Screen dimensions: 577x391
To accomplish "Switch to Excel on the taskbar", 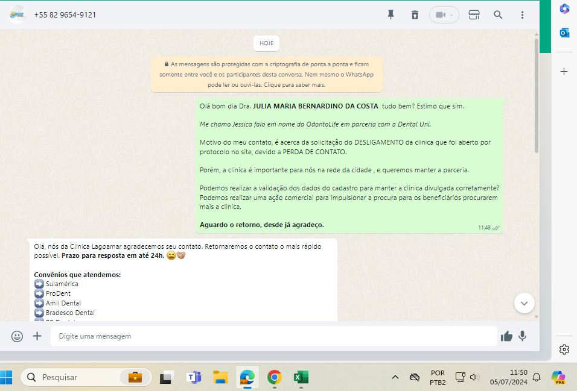I will (x=301, y=377).
